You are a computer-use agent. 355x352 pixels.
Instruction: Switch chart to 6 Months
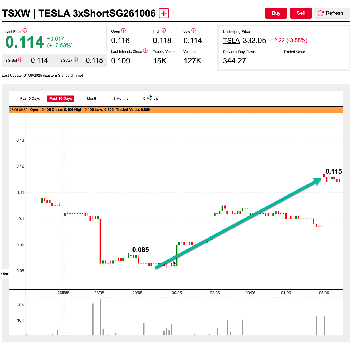click(x=151, y=99)
